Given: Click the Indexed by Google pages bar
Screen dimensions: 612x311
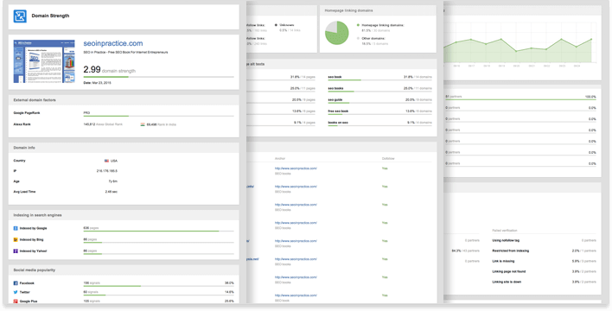Looking at the screenshot, I should tap(158, 232).
